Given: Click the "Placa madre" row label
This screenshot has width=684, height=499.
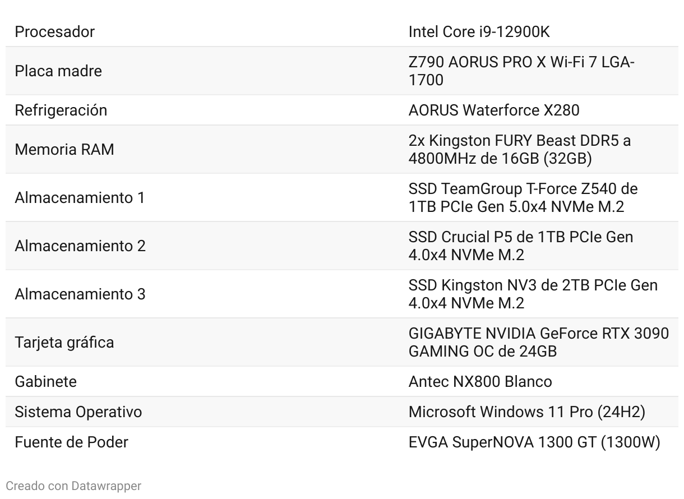Looking at the screenshot, I should click(58, 71).
